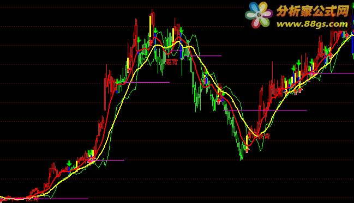Click the long magenta line crossing the recovery rally
Image resolution: width=354 pixels, height=203 pixels.
pyautogui.click(x=265, y=110)
